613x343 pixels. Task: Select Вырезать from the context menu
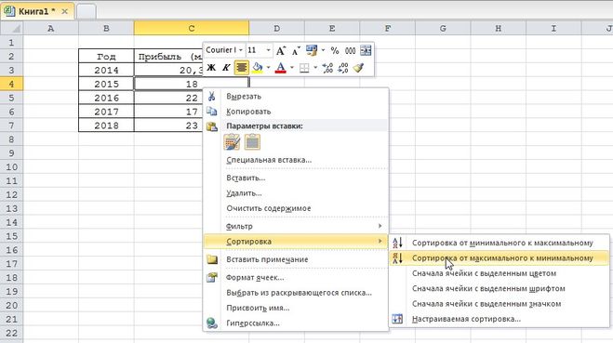click(x=296, y=96)
